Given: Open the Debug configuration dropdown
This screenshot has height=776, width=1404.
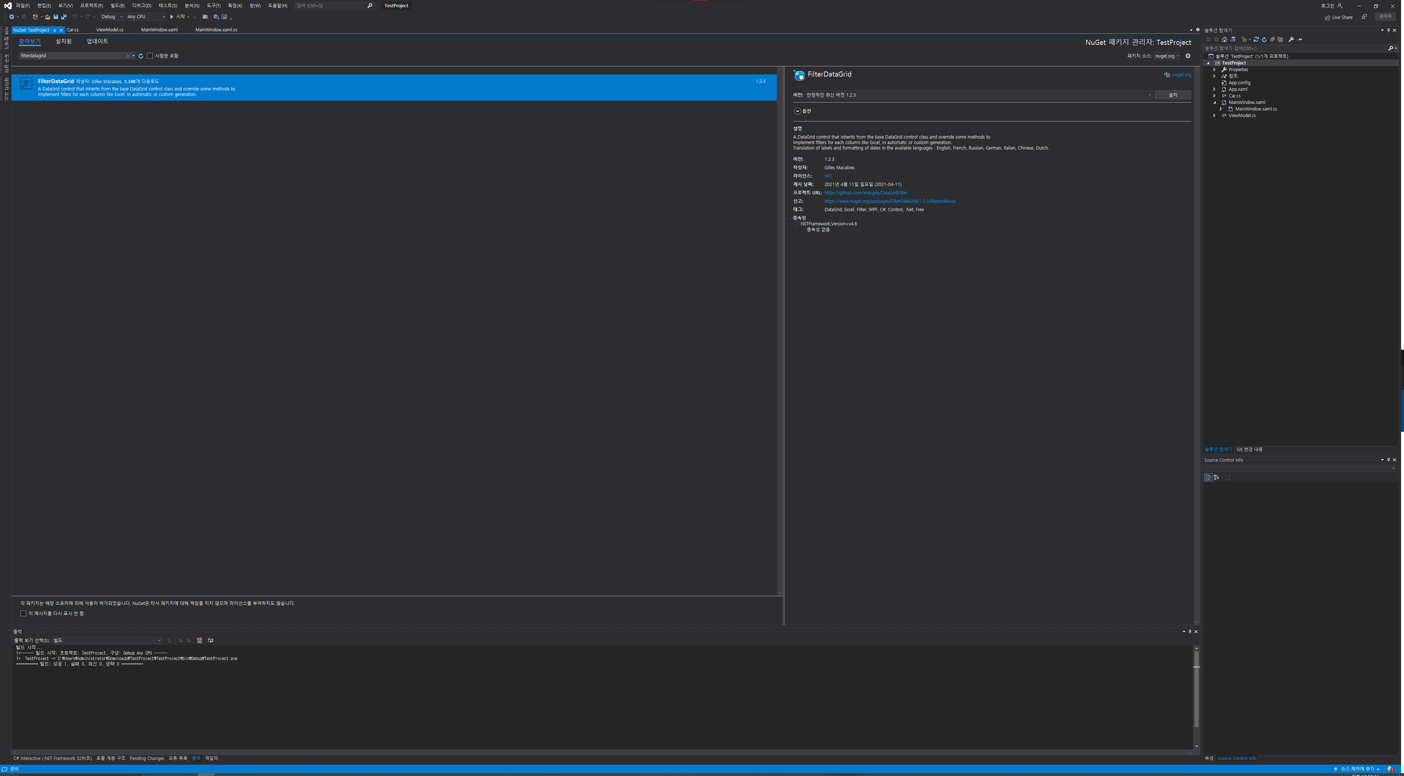Looking at the screenshot, I should pos(112,17).
